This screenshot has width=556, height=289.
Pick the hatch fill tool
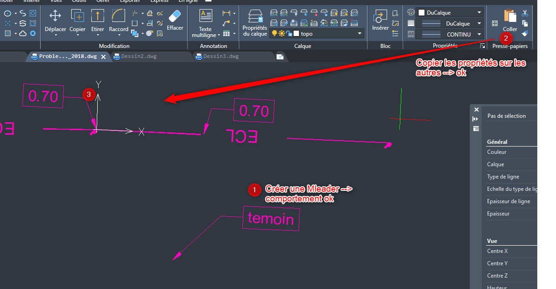[8, 33]
